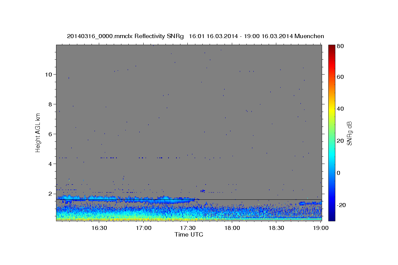398x265 pixels.
Task: Click the colorbar value 0
Action: click(x=338, y=173)
